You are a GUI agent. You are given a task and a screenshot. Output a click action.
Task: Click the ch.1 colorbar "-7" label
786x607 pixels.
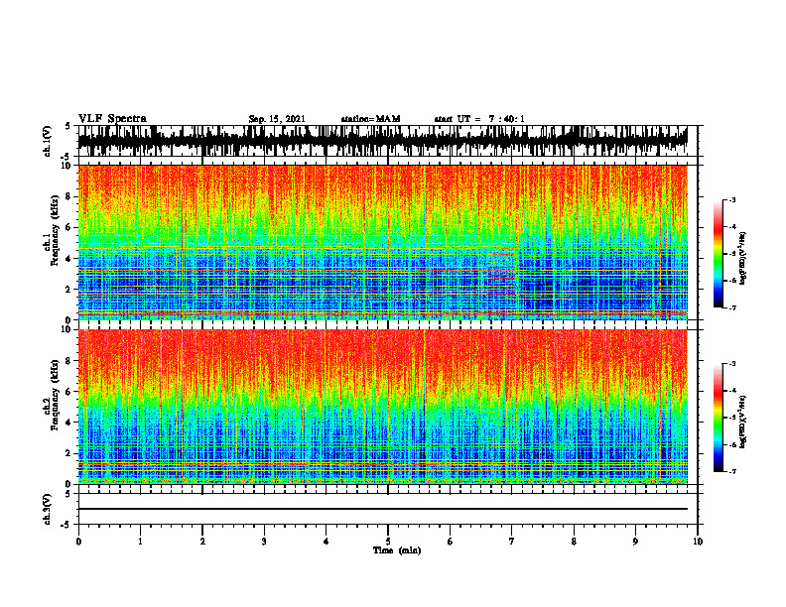tap(732, 307)
